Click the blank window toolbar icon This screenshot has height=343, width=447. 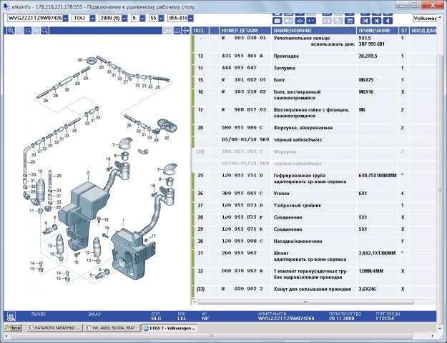coord(277,21)
